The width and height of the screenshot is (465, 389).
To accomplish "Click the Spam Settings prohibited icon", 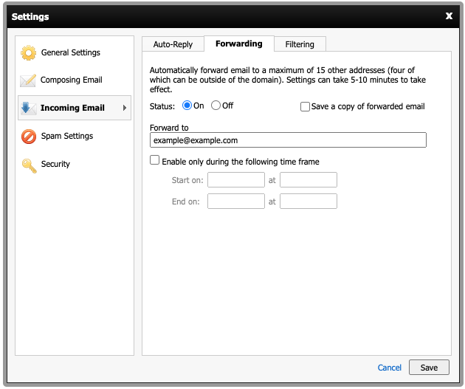I will 29,137.
